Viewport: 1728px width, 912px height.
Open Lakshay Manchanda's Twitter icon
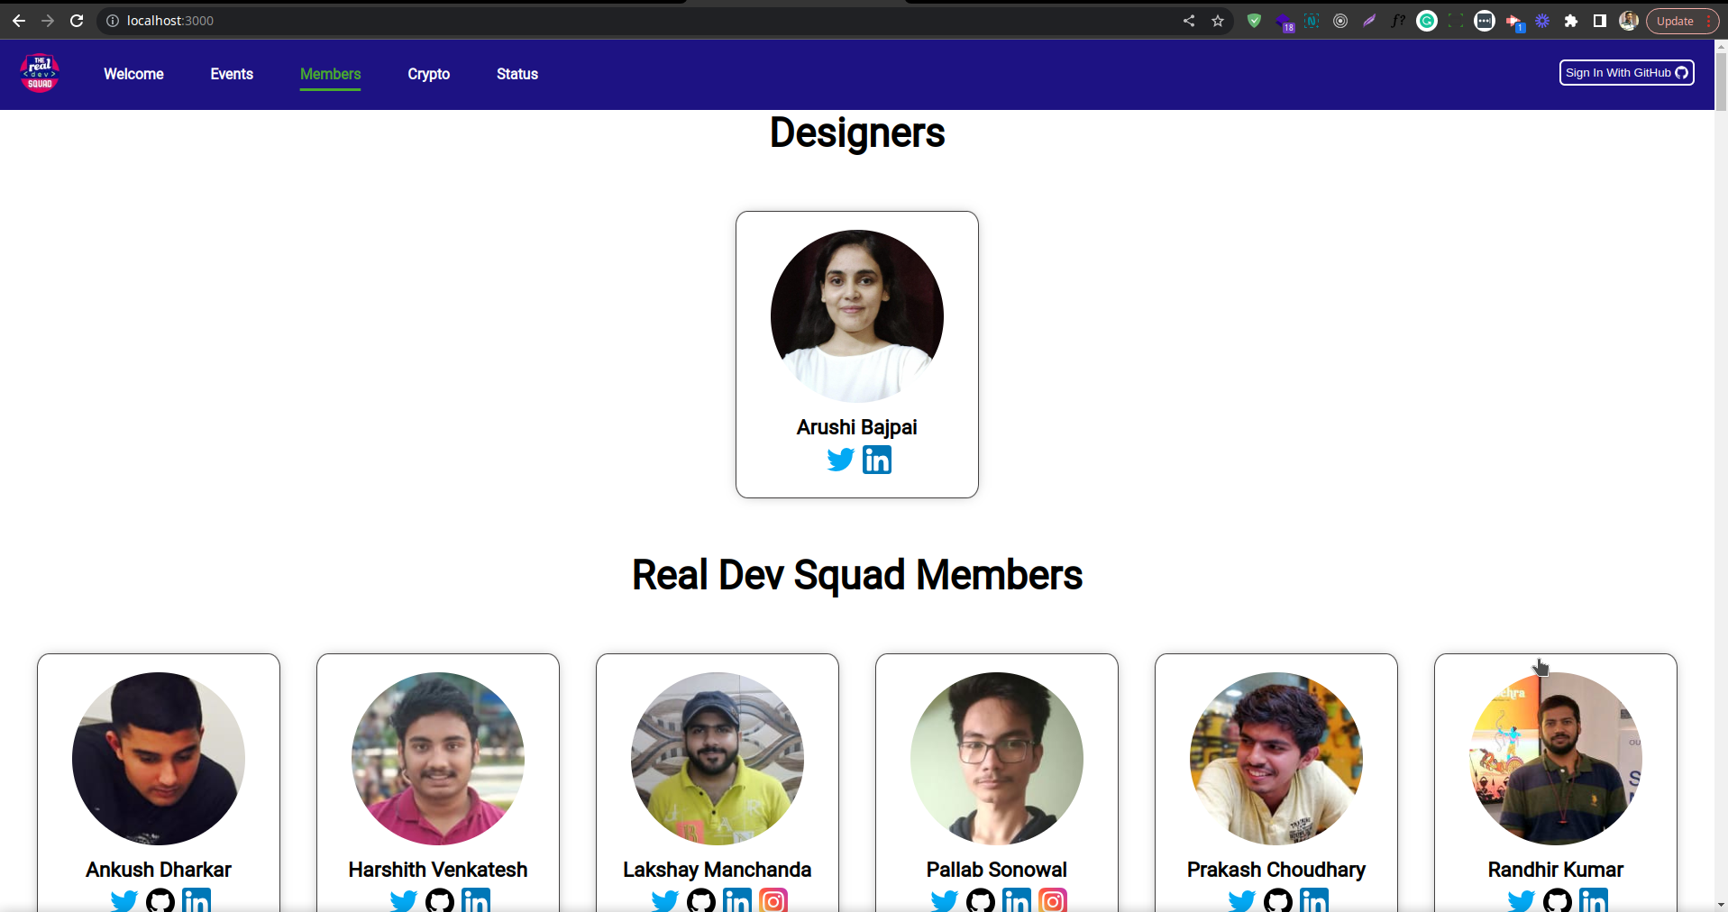click(665, 900)
